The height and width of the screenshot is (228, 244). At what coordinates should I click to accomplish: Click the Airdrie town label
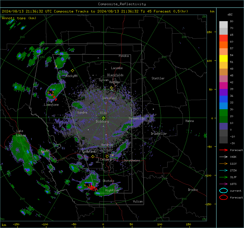[107, 145]
